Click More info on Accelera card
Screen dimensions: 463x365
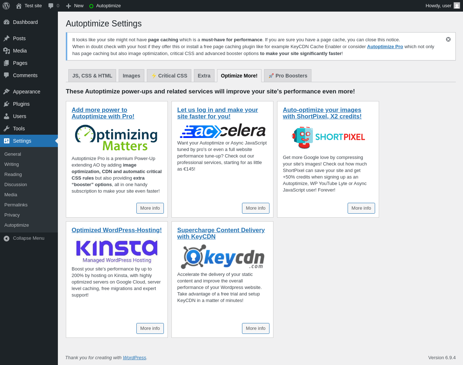[x=256, y=208]
